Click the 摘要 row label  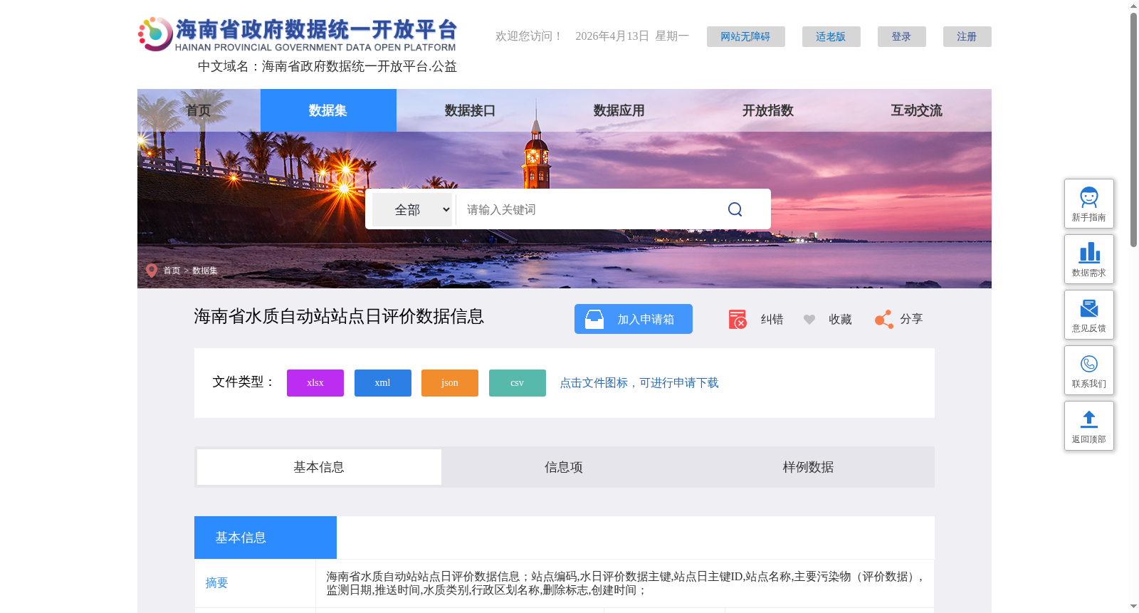coord(216,583)
